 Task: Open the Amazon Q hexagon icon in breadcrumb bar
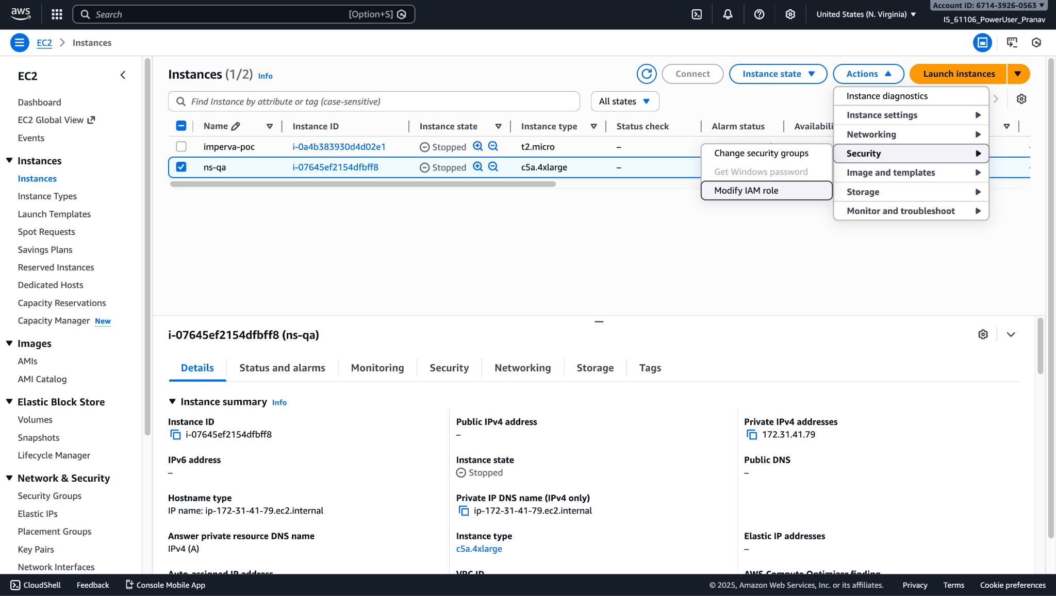(x=1036, y=43)
